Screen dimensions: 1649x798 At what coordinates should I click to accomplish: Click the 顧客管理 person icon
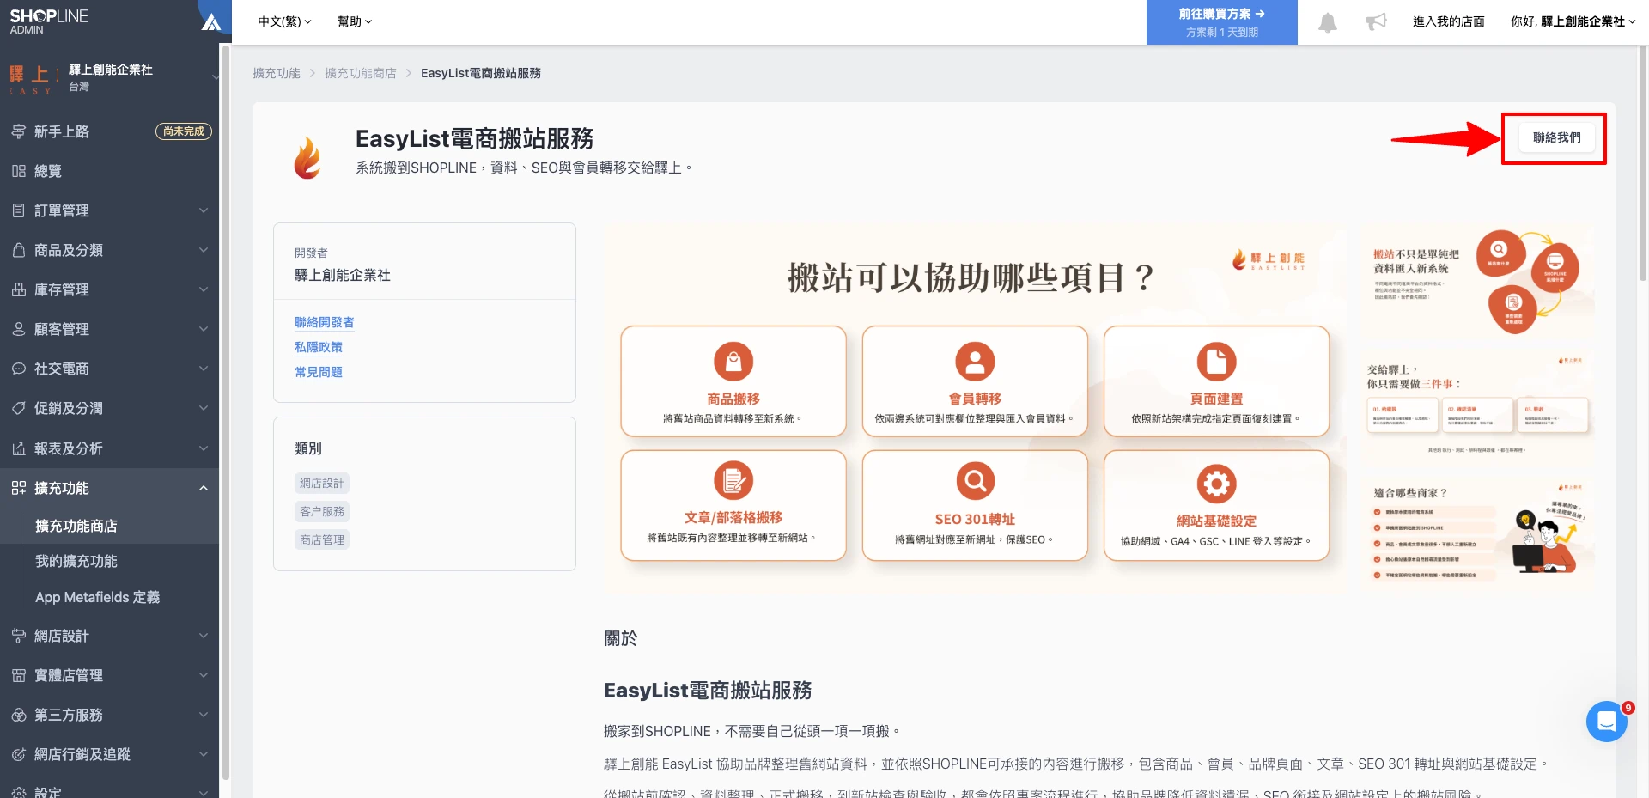[x=18, y=329]
